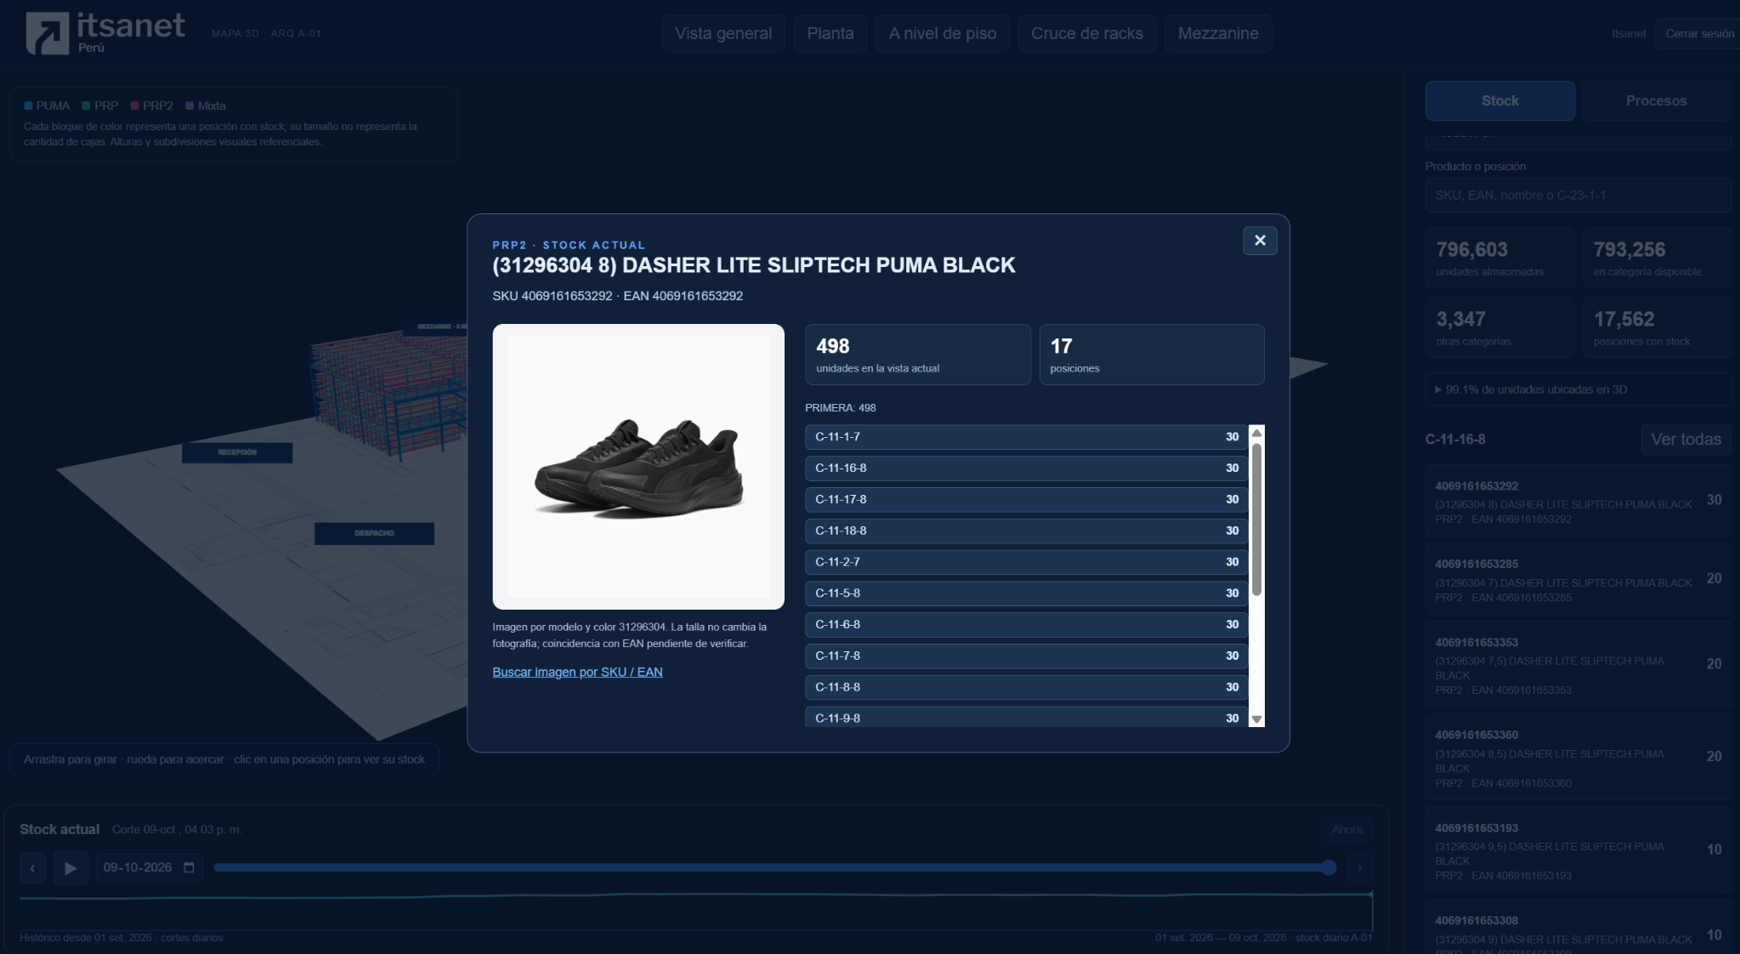The image size is (1740, 954).
Task: Click Ver todas button
Action: (x=1686, y=440)
